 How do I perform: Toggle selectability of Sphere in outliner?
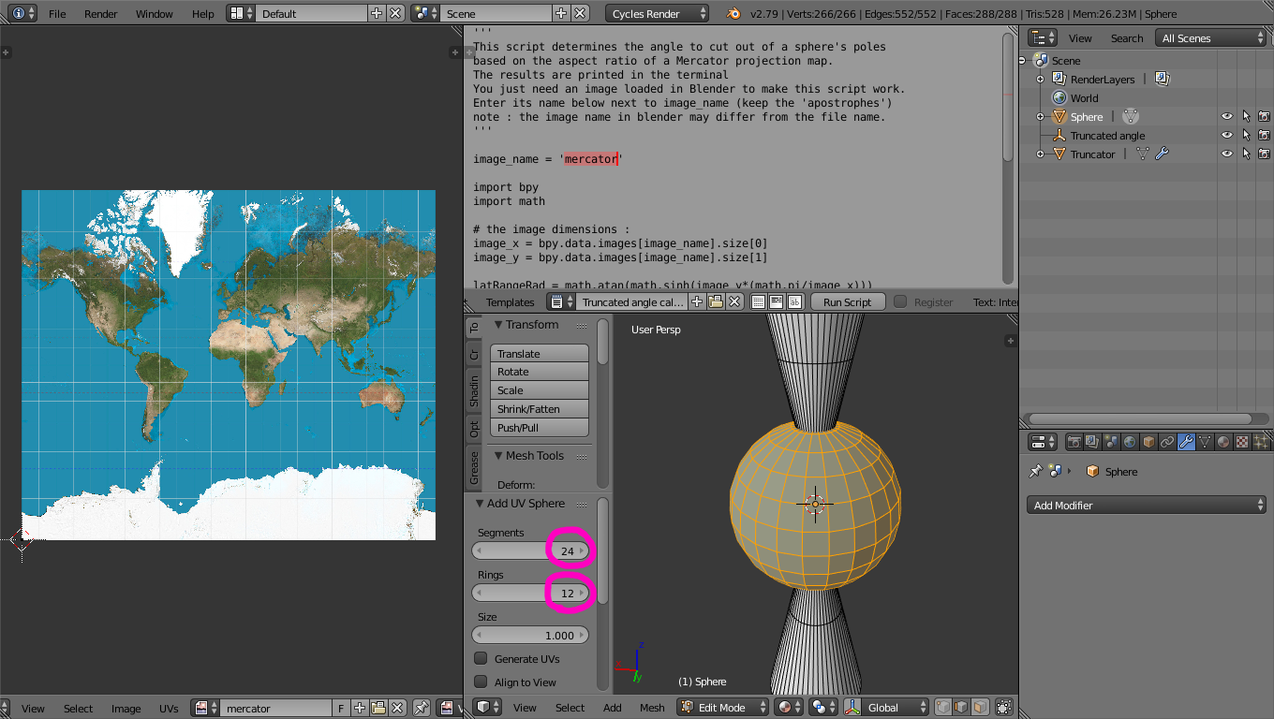1246,117
